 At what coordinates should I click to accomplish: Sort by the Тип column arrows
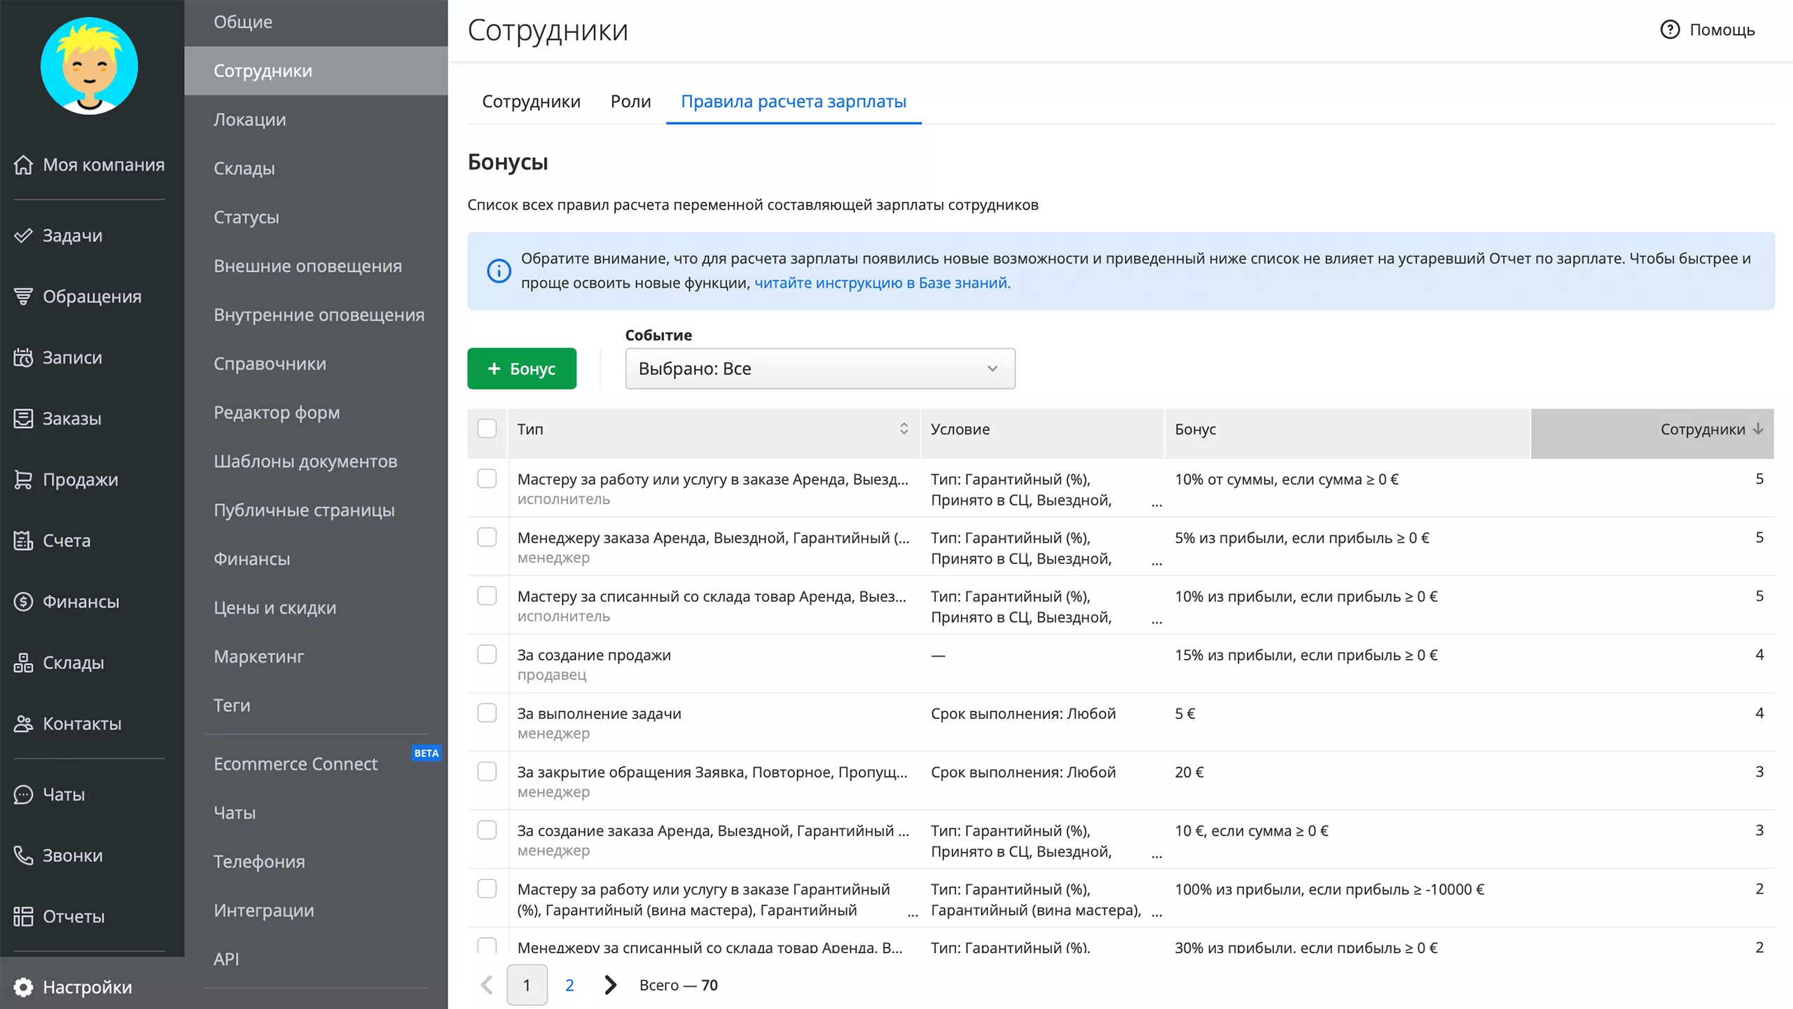click(904, 429)
